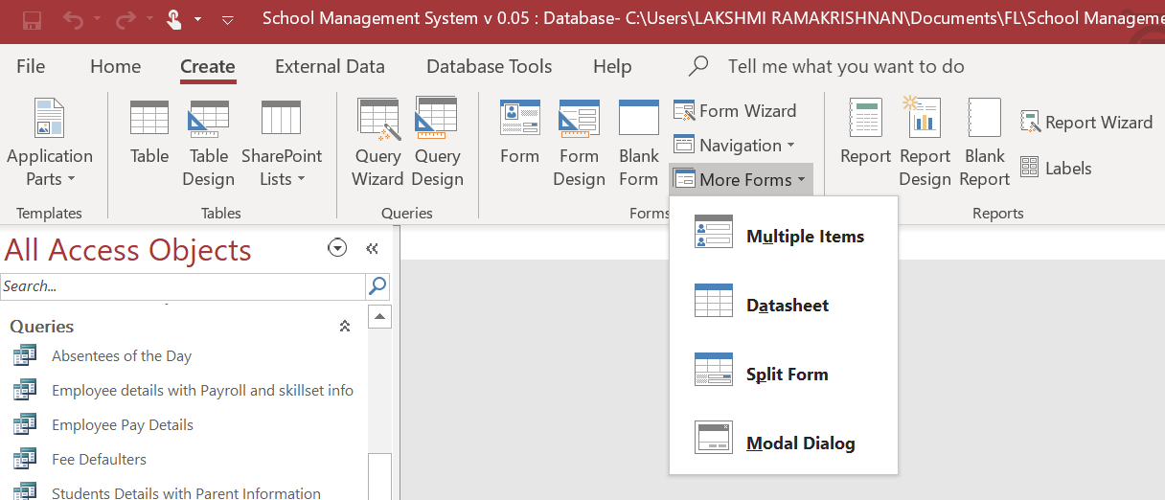This screenshot has height=500, width=1165.
Task: Collapse navigation pane with shutter bar button
Action: click(373, 249)
